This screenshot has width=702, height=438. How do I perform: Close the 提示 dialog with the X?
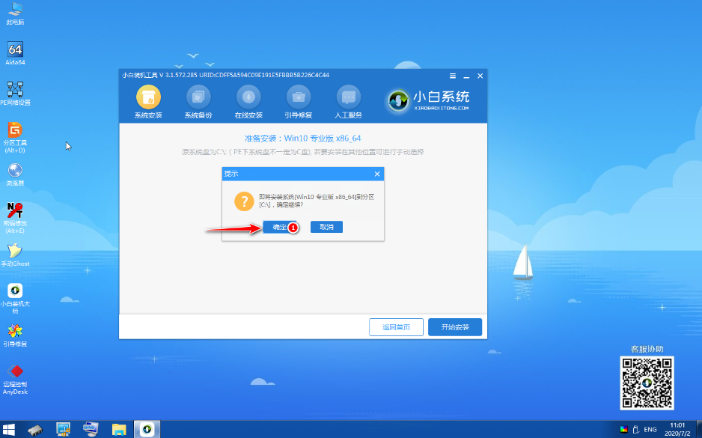377,174
